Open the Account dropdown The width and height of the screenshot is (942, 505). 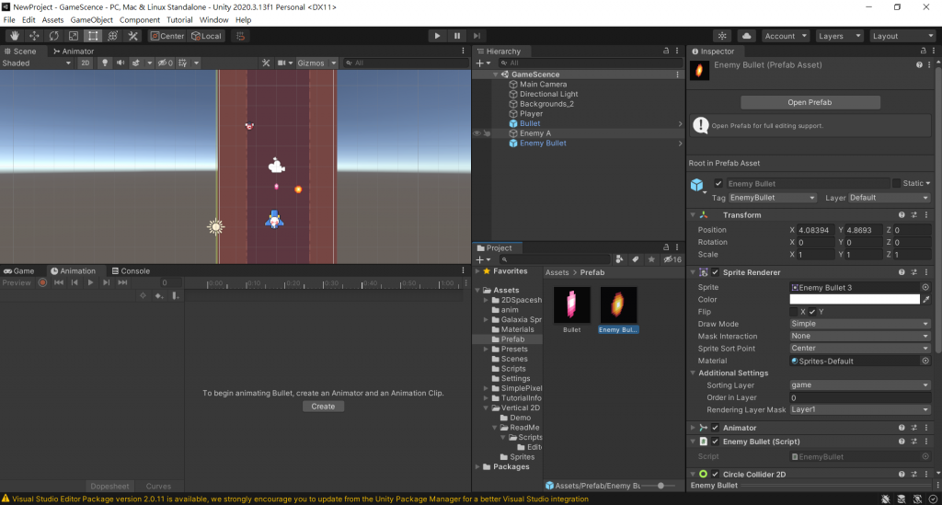coord(786,36)
